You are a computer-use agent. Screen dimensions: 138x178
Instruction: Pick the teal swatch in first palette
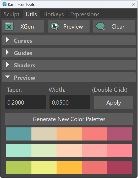point(19,134)
